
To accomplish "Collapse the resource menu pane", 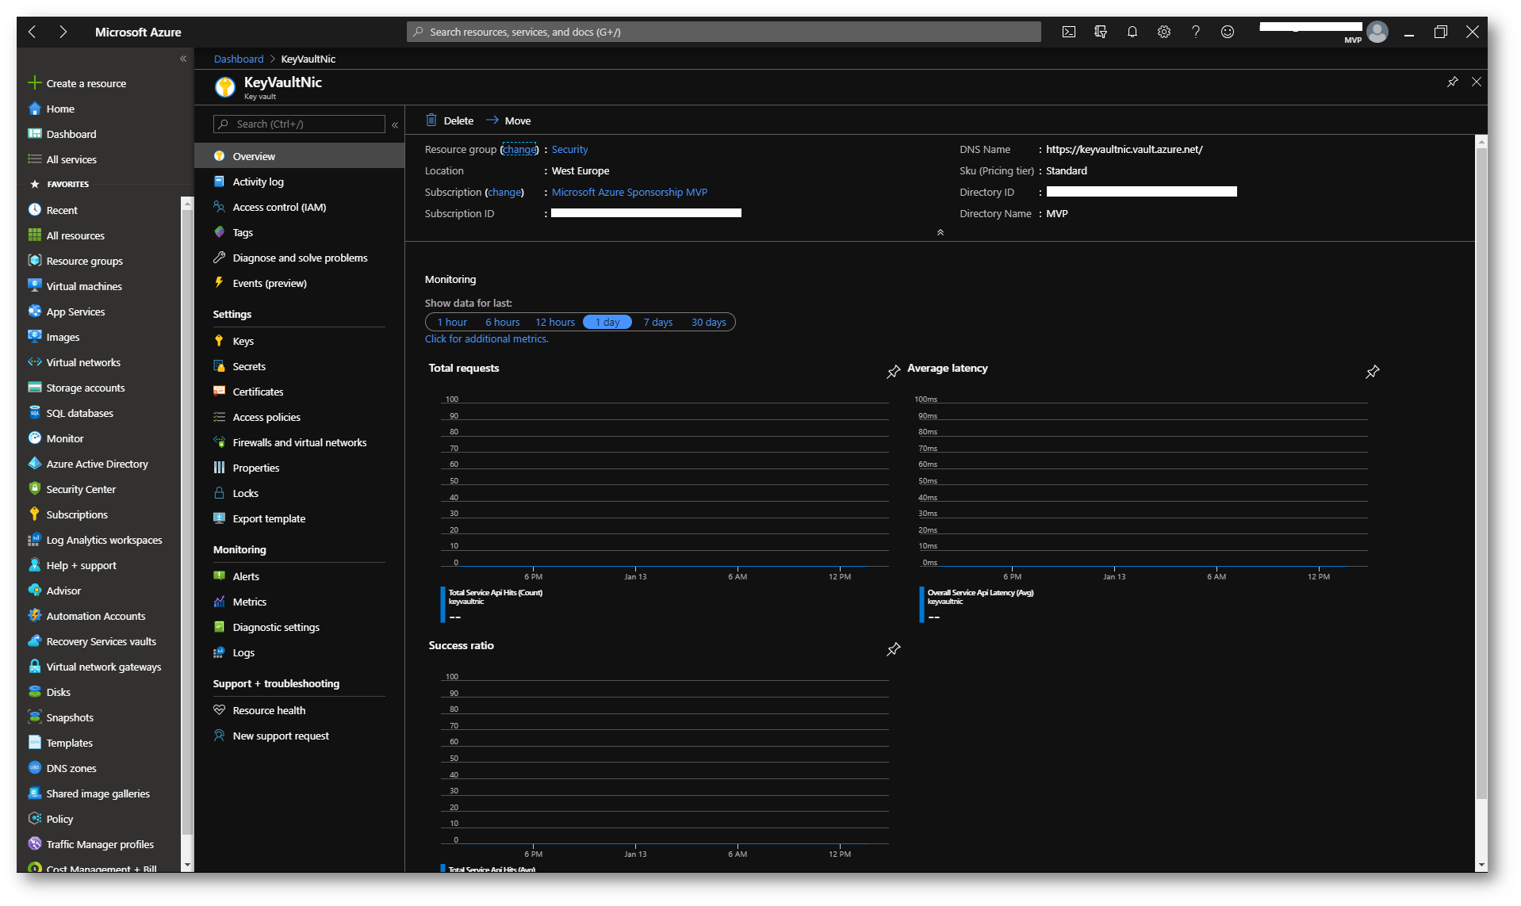I will (395, 124).
